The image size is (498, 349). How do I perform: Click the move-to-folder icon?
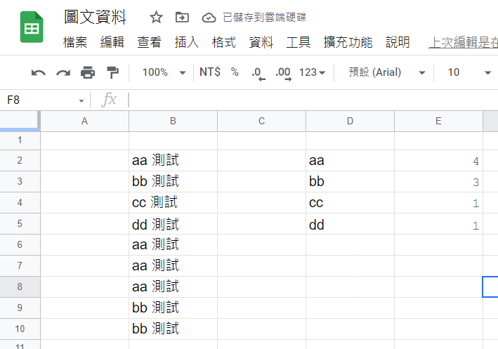[182, 17]
